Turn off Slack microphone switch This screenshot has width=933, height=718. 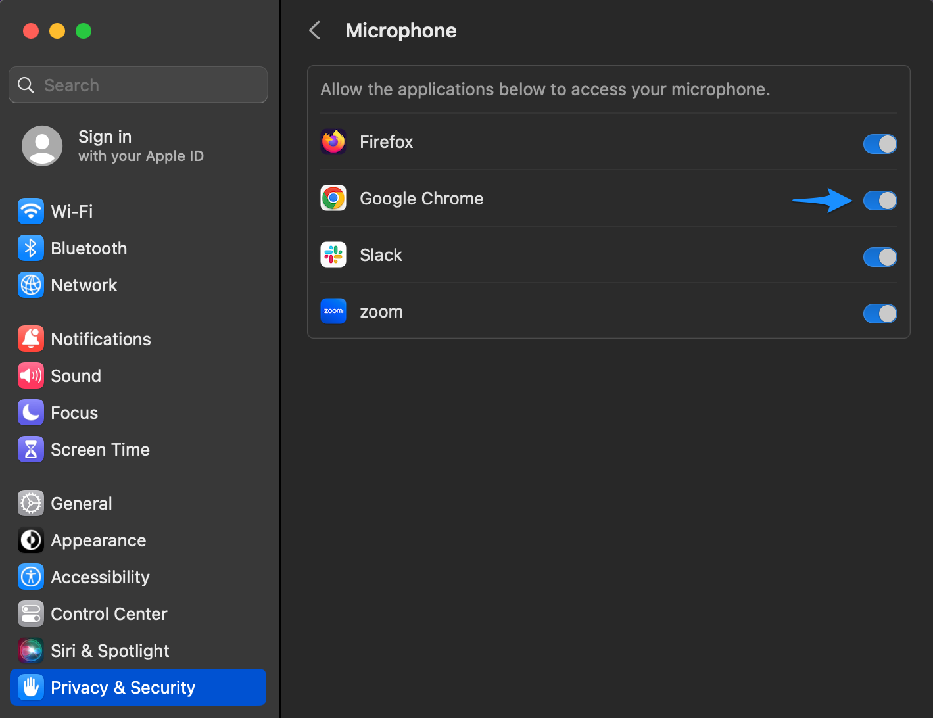click(x=880, y=257)
